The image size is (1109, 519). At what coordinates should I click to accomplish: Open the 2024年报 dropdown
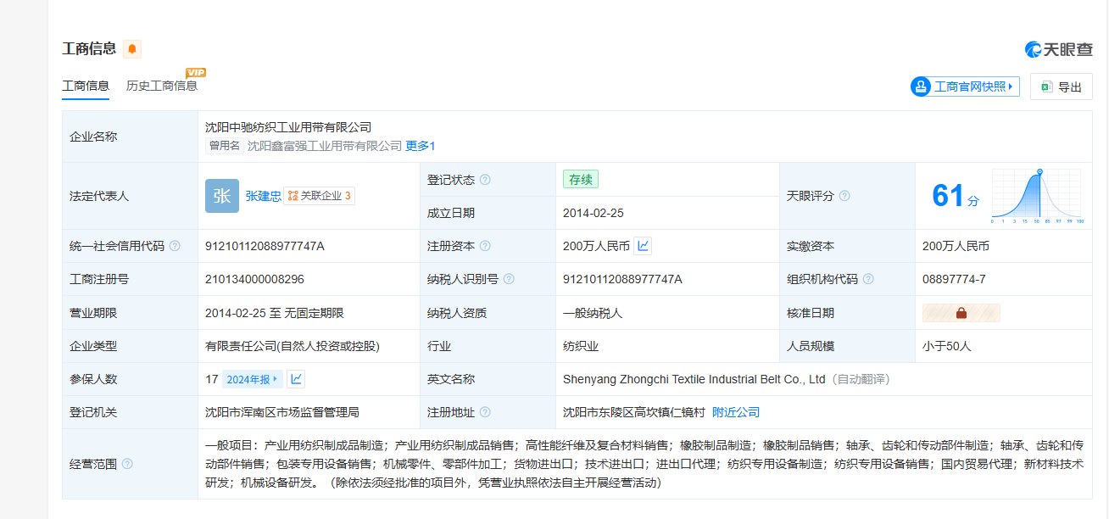coord(252,379)
